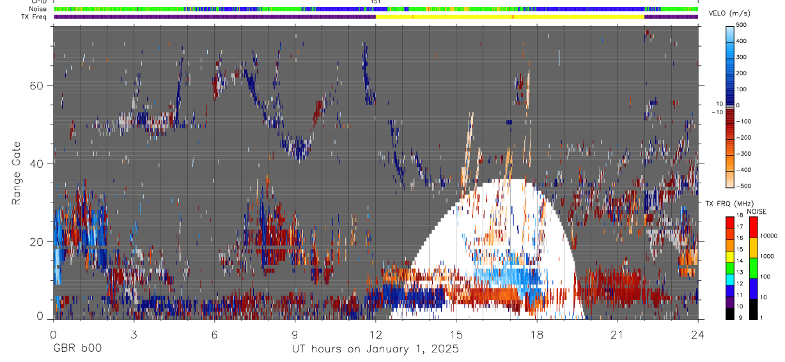Click the 'TX FRQ (MHz)' legend title
This screenshot has height=362, width=785.
coord(730,204)
